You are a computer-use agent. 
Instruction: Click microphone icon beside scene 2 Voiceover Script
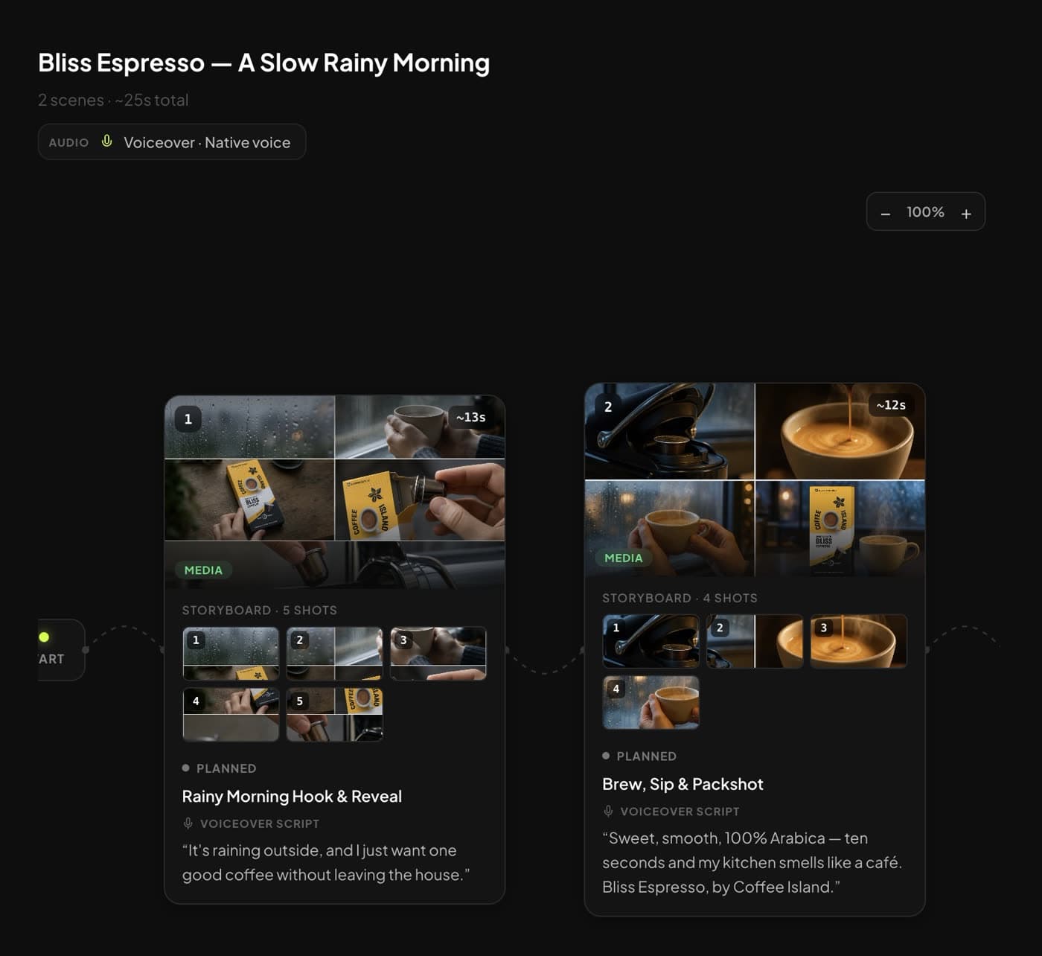(x=608, y=812)
